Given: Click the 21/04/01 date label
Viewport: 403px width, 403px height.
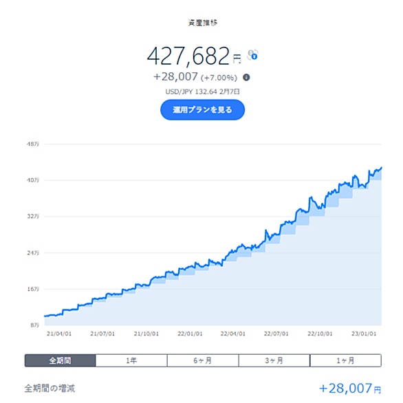Looking at the screenshot, I should tap(59, 334).
